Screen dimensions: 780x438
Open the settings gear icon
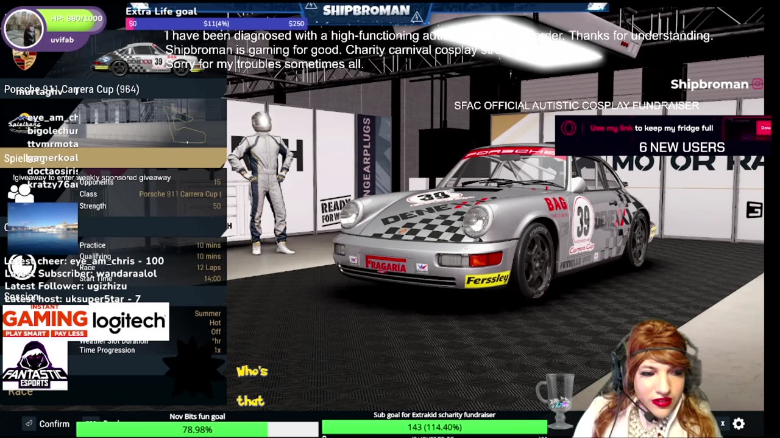pyautogui.click(x=739, y=423)
